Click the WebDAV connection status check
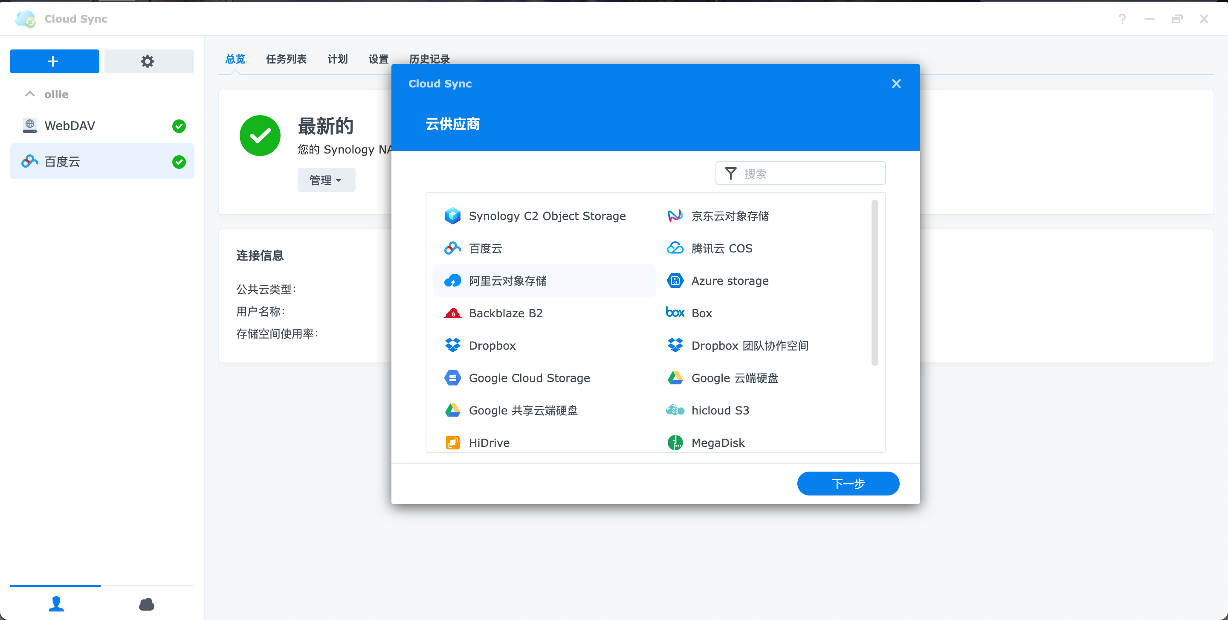Image resolution: width=1228 pixels, height=620 pixels. pos(179,126)
